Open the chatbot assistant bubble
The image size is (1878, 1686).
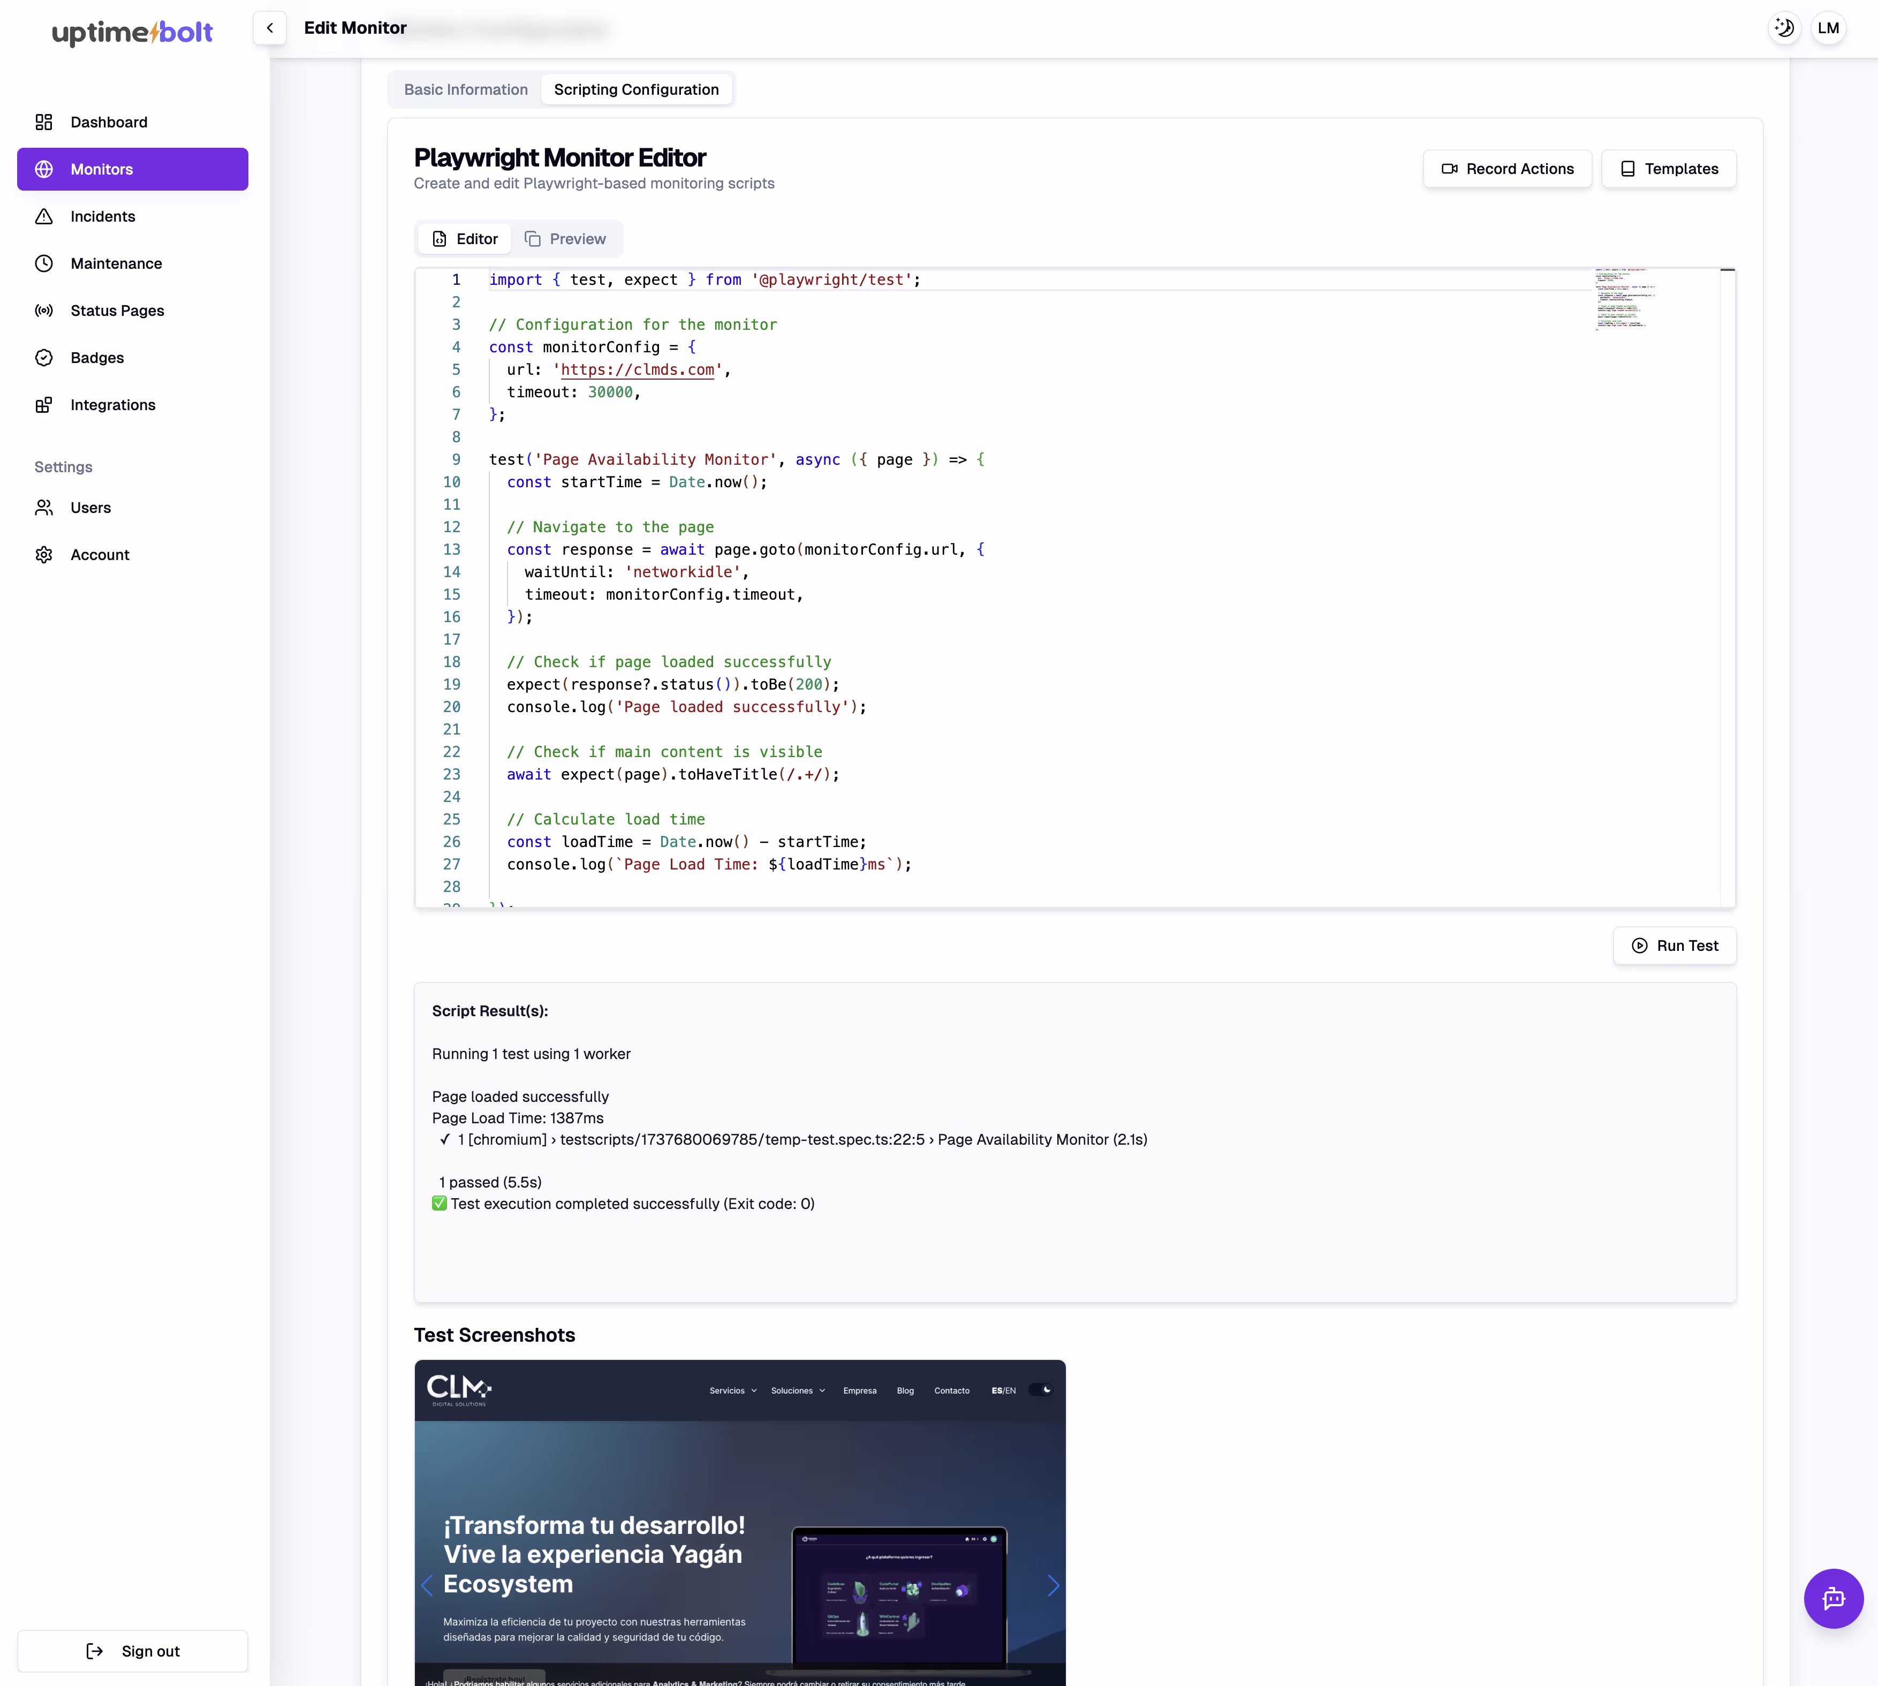coord(1832,1598)
